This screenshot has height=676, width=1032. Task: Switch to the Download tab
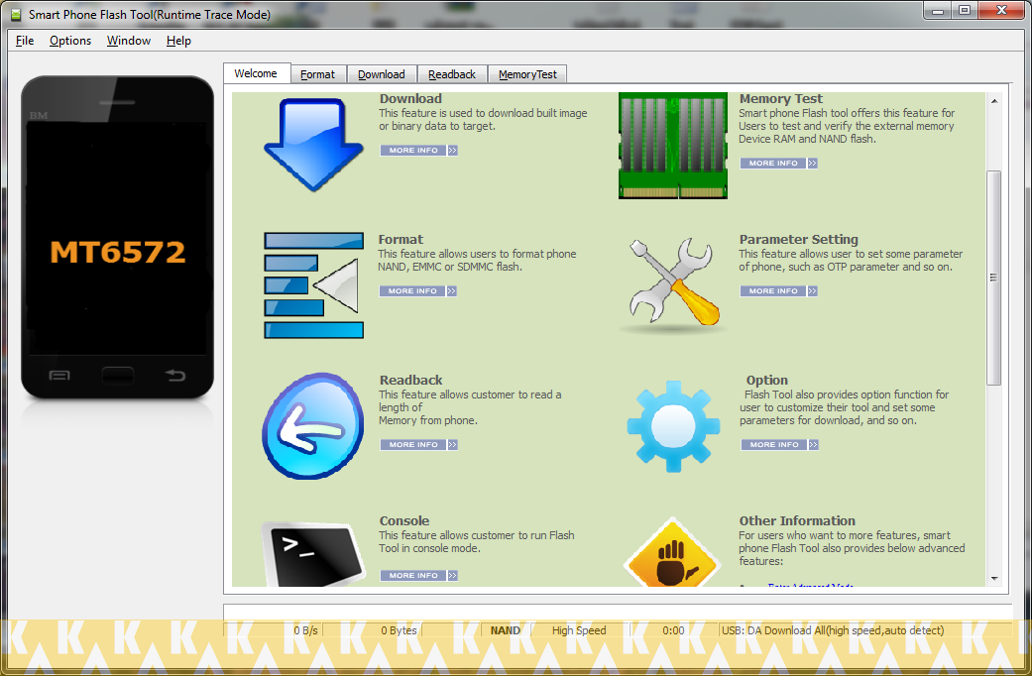click(382, 74)
